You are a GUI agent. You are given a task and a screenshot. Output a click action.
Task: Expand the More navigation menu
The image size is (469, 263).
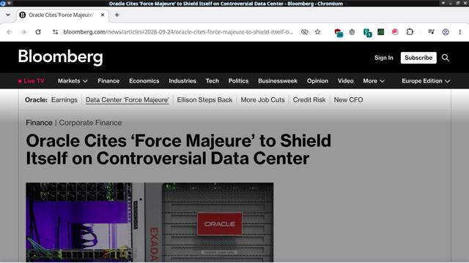[x=374, y=81]
